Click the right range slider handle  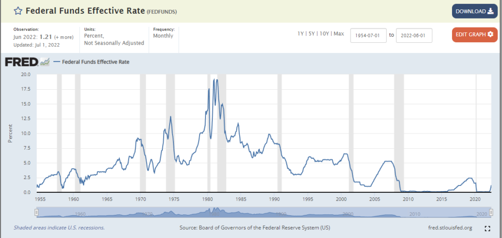[492, 212]
